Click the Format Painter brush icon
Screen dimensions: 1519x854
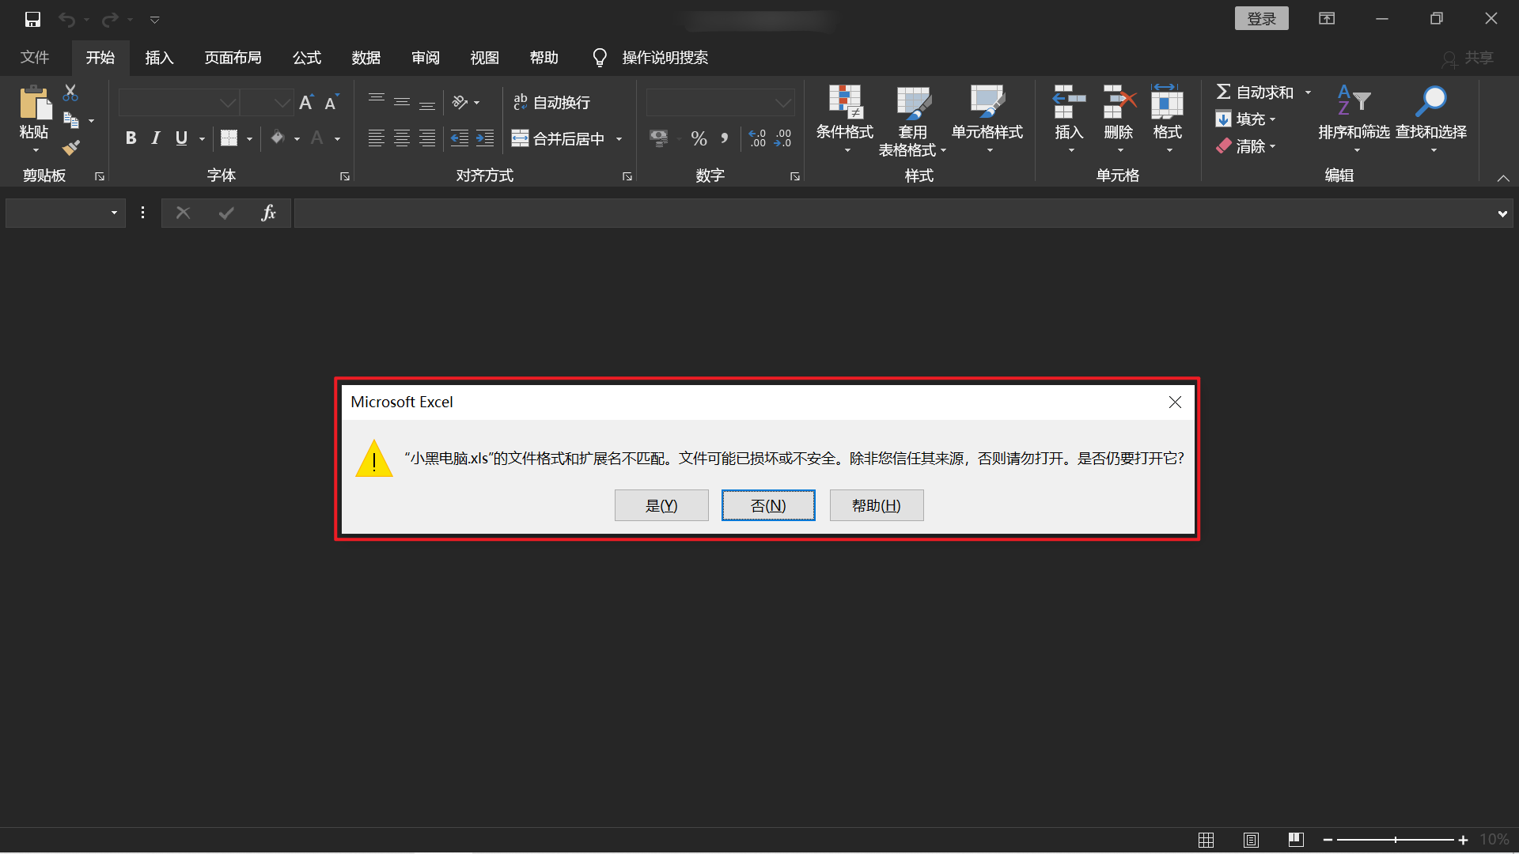pos(71,148)
